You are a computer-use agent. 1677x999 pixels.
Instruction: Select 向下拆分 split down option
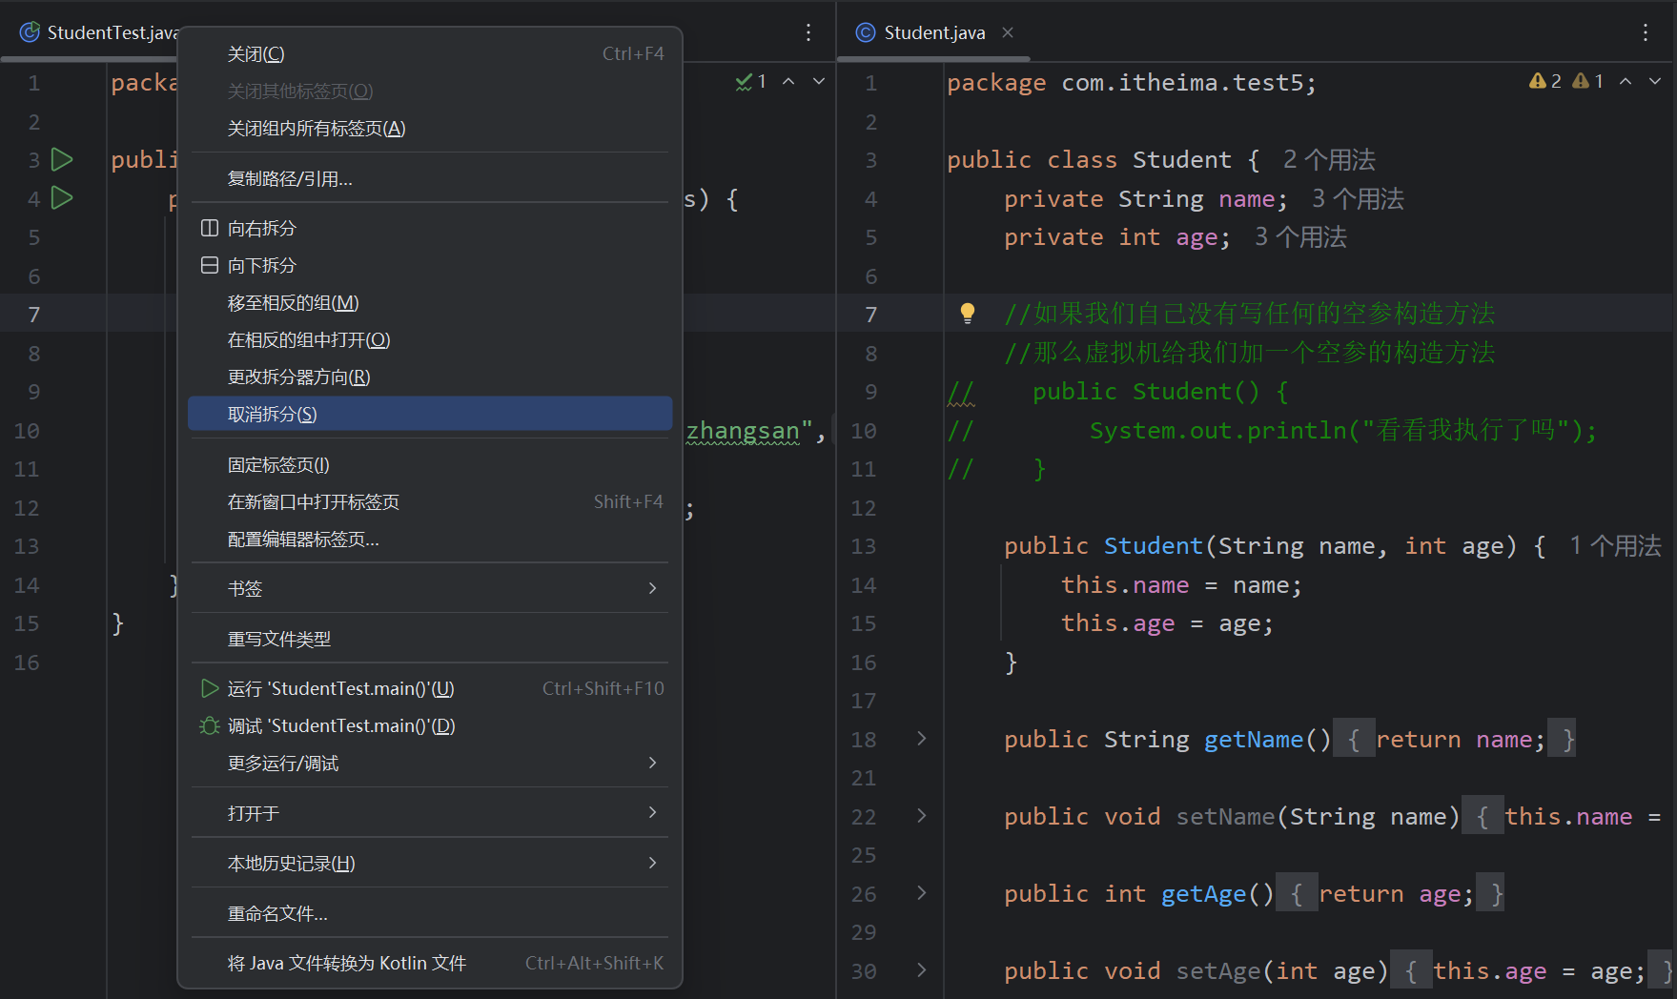(430, 266)
